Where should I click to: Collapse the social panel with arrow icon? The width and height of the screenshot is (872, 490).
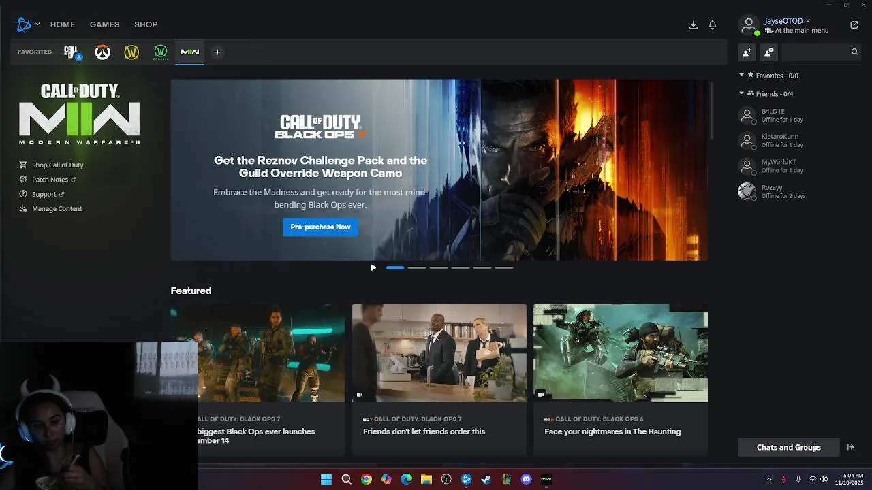click(x=851, y=447)
